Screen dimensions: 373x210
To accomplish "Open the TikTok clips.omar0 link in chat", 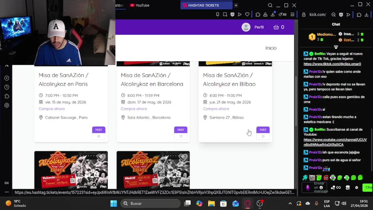I will [x=332, y=64].
